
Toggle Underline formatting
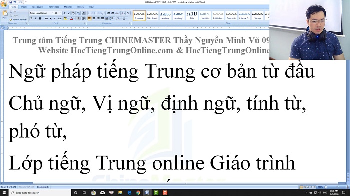click(40, 19)
